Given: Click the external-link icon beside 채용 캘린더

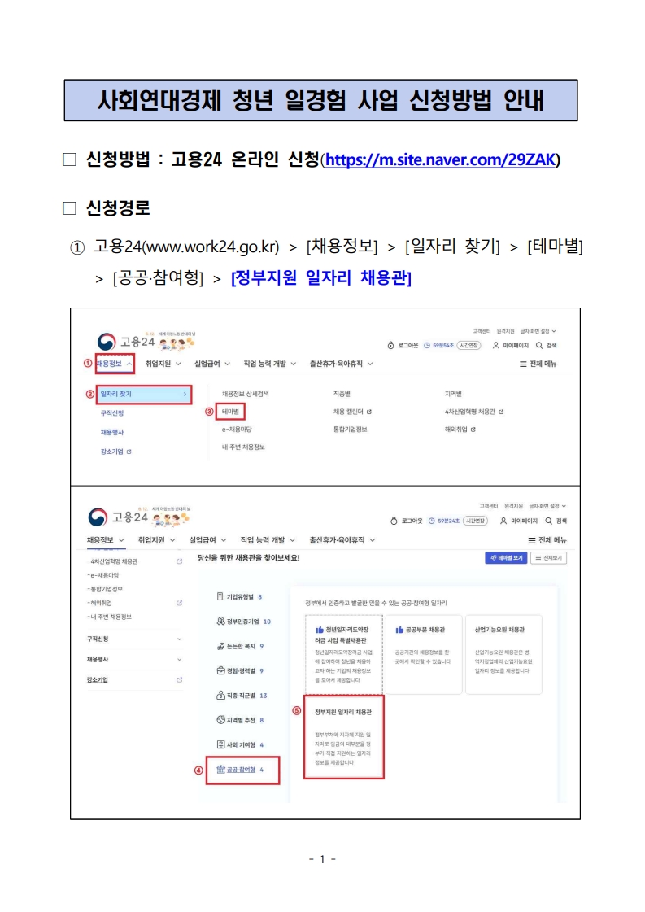Looking at the screenshot, I should click(369, 412).
